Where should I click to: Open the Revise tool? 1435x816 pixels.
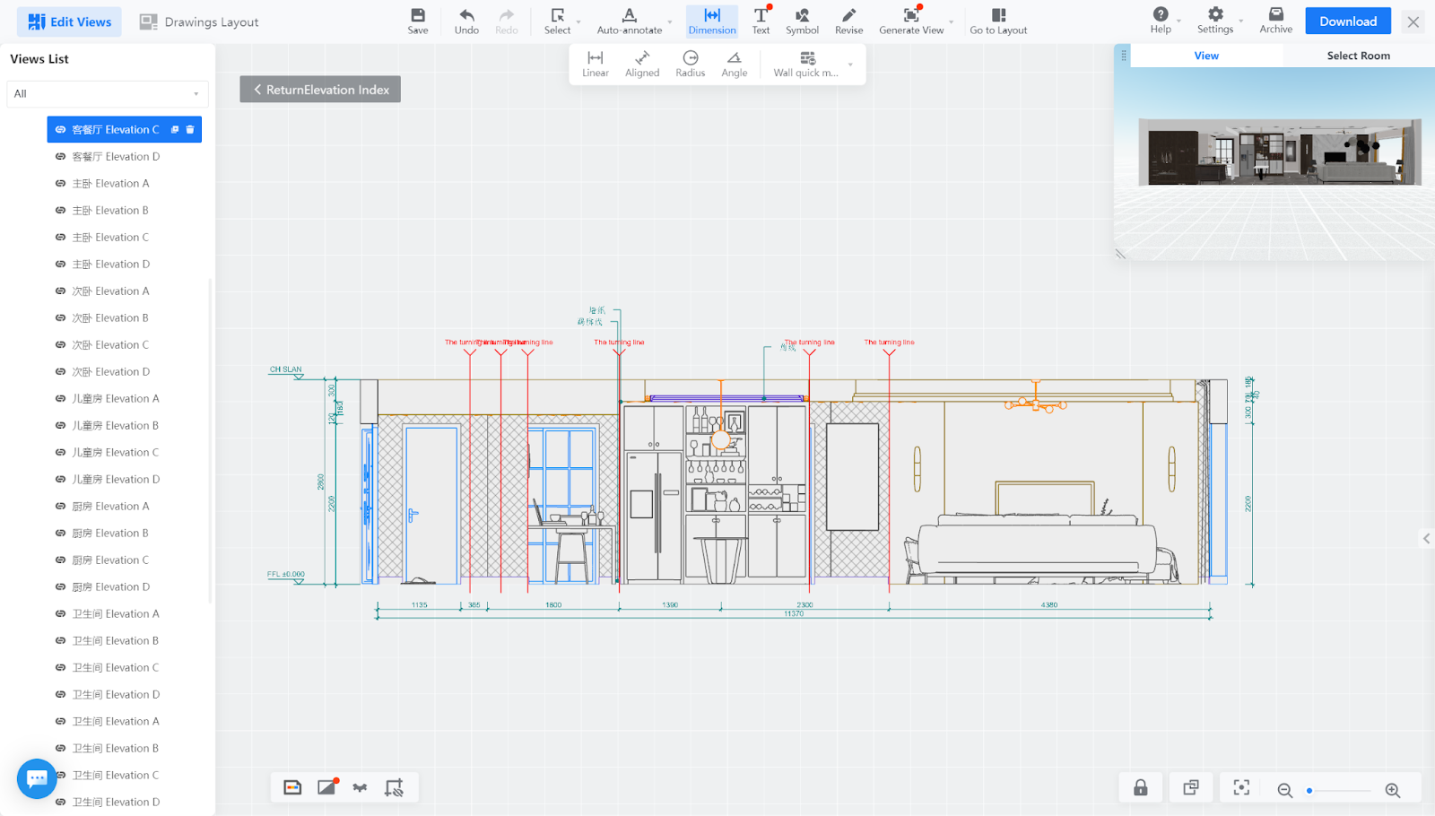(848, 21)
